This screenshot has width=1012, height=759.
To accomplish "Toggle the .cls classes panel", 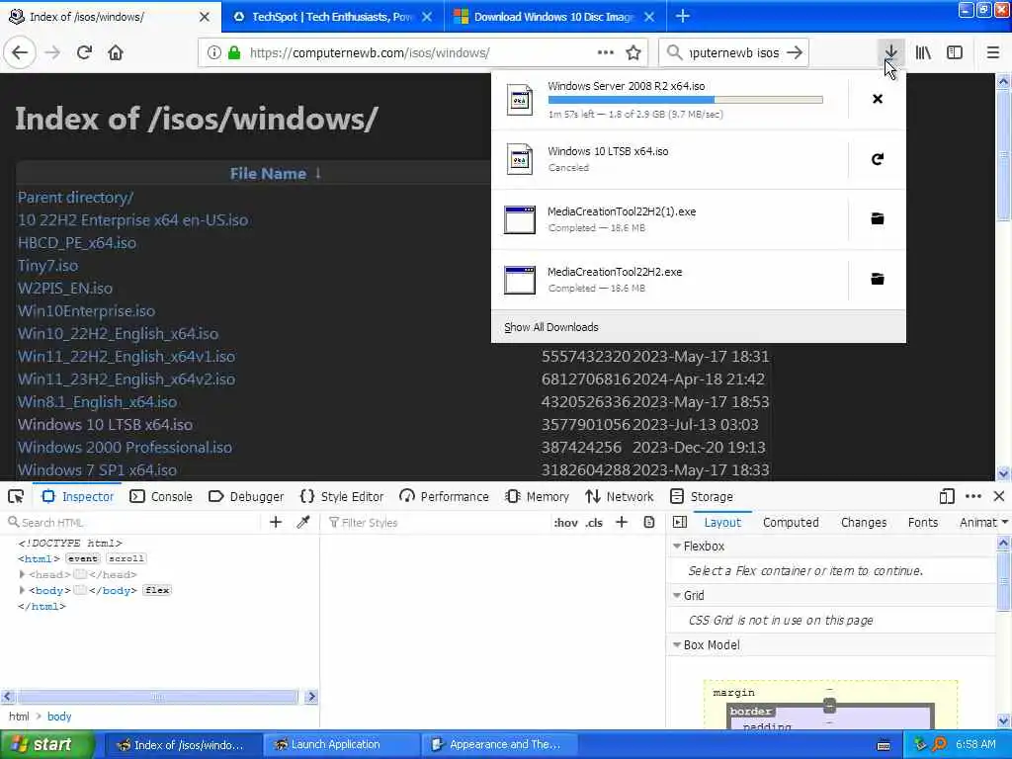I will [594, 523].
